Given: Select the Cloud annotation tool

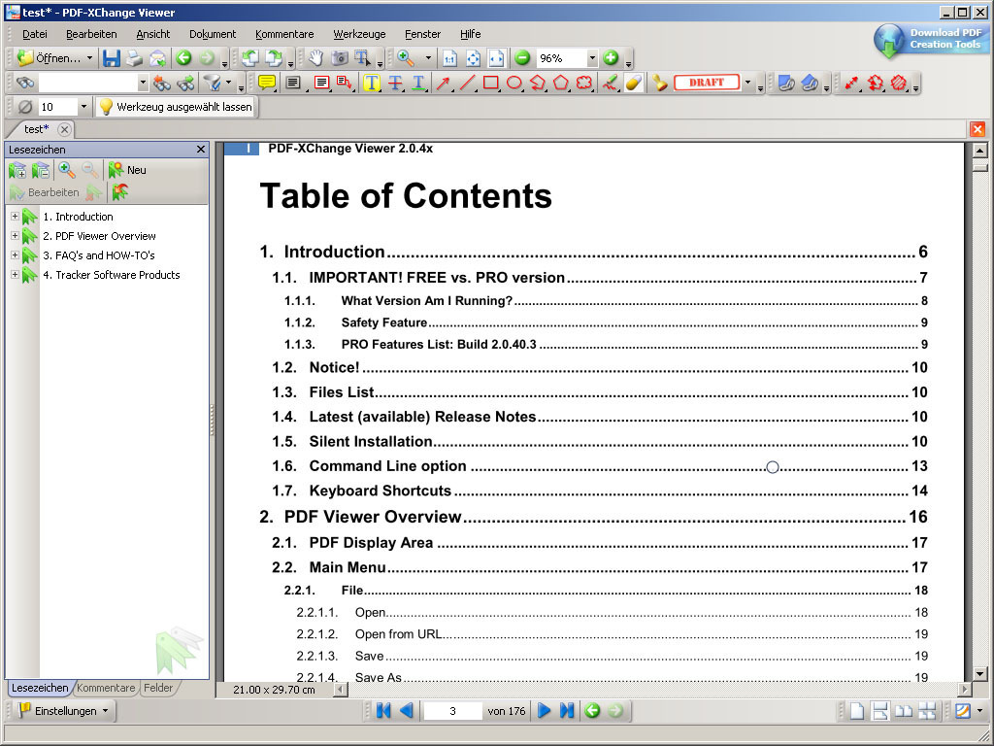Looking at the screenshot, I should point(584,83).
